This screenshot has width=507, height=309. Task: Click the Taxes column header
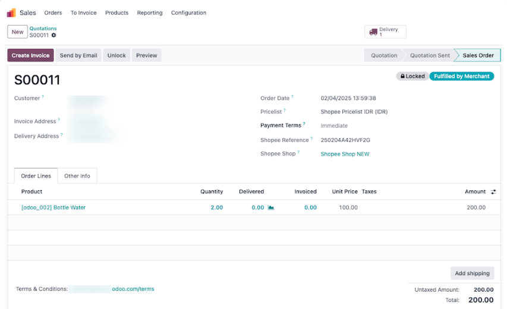pyautogui.click(x=369, y=192)
